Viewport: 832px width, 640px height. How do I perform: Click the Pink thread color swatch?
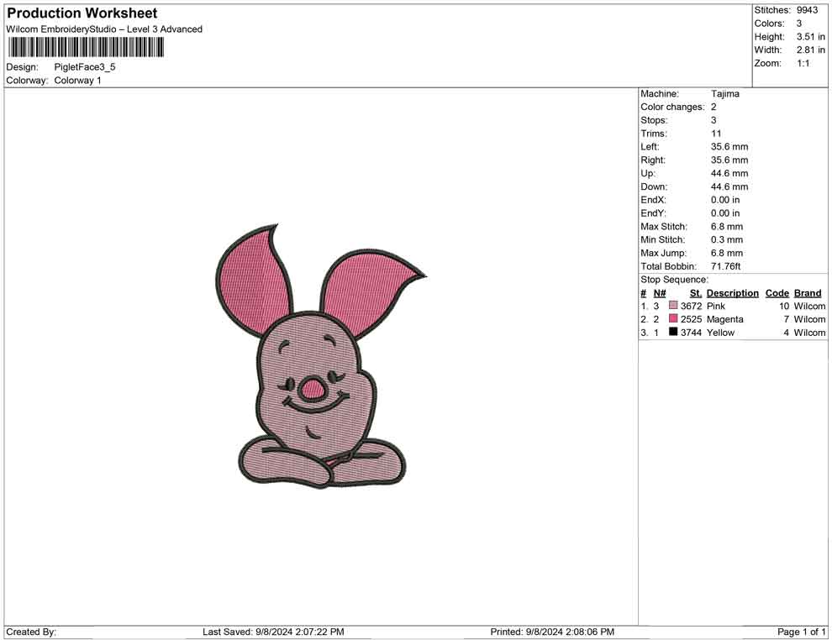[x=673, y=306]
